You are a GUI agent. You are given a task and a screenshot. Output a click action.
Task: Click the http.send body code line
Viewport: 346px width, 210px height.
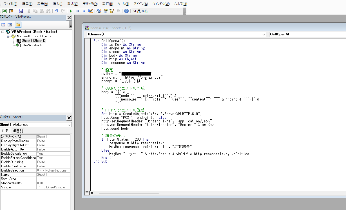click(x=115, y=128)
